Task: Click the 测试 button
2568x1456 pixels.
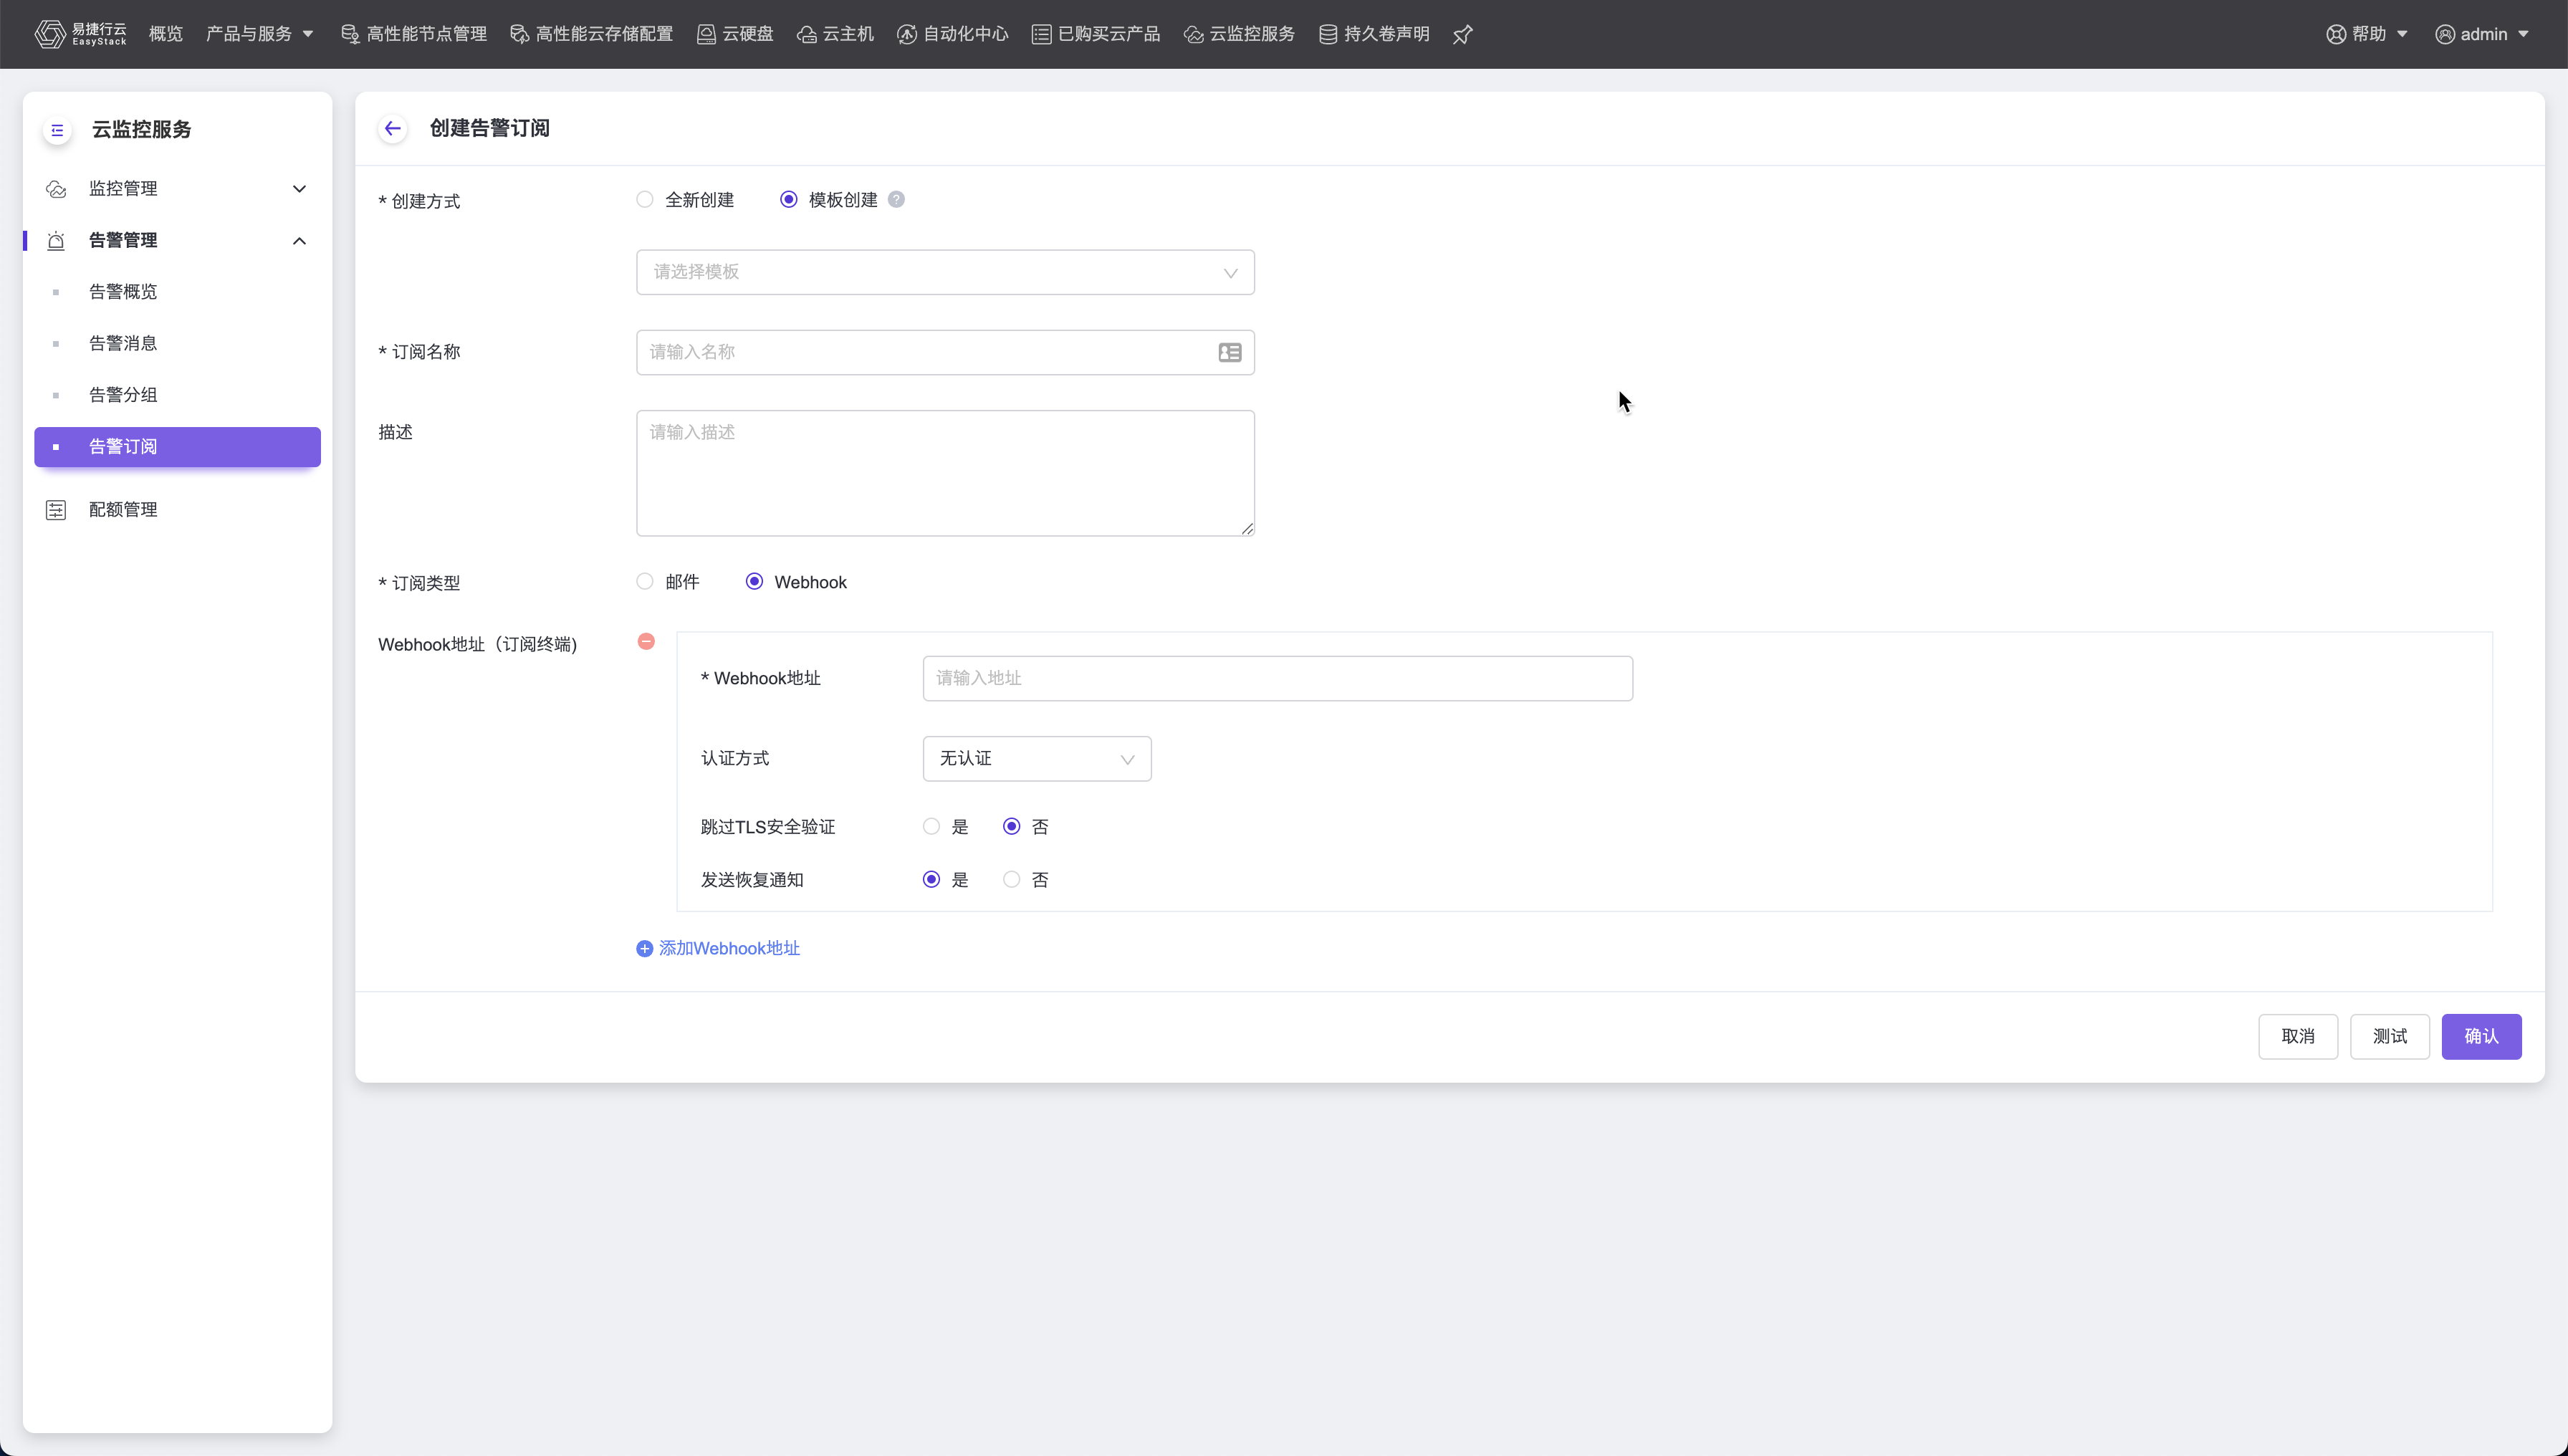Action: coord(2388,1036)
